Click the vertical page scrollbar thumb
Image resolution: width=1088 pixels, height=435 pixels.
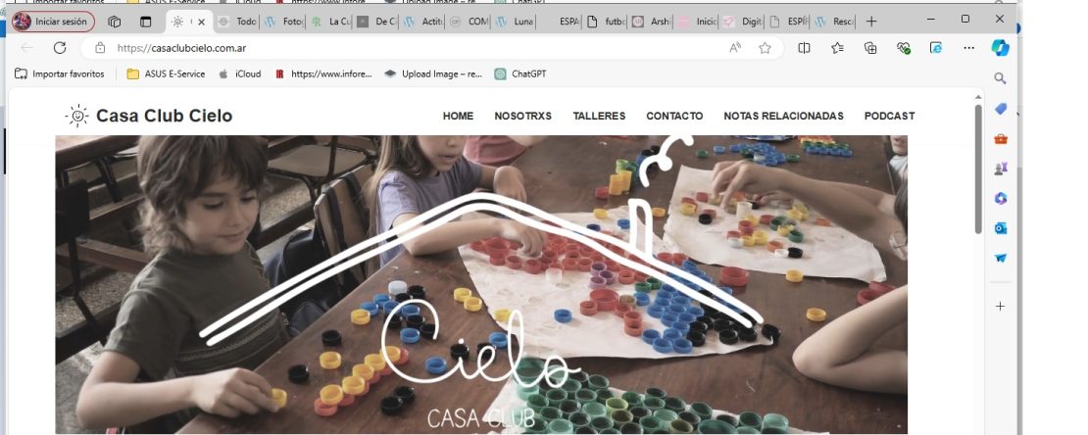[x=978, y=169]
